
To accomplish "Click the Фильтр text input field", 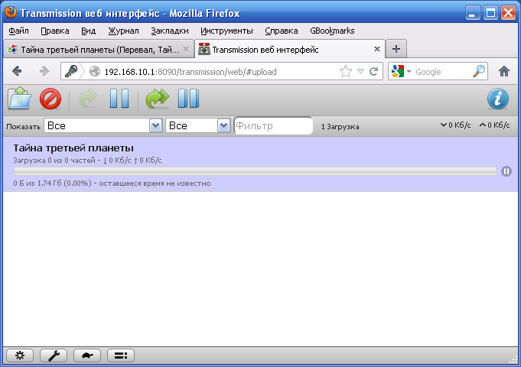I will click(x=272, y=125).
